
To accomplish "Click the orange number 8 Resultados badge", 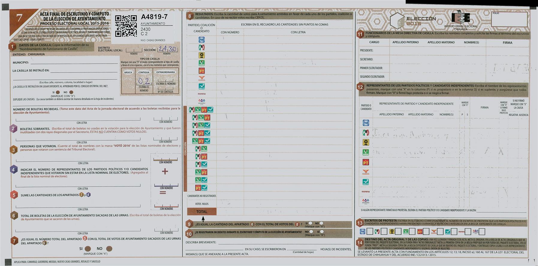I will click(x=189, y=16).
